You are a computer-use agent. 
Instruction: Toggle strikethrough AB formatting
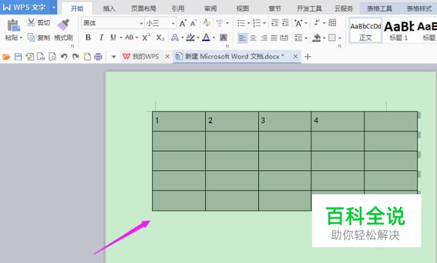point(129,37)
